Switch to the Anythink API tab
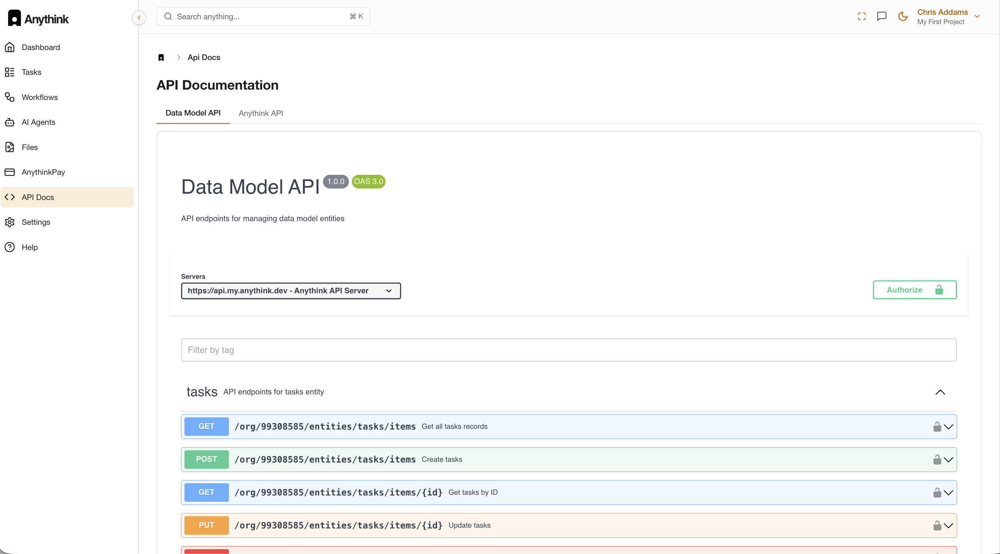Viewport: 1000px width, 554px height. pyautogui.click(x=260, y=113)
